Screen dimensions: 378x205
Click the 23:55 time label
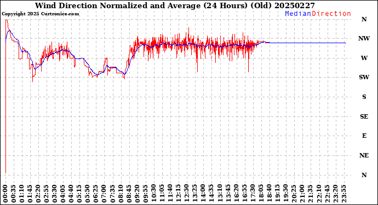[343, 194]
